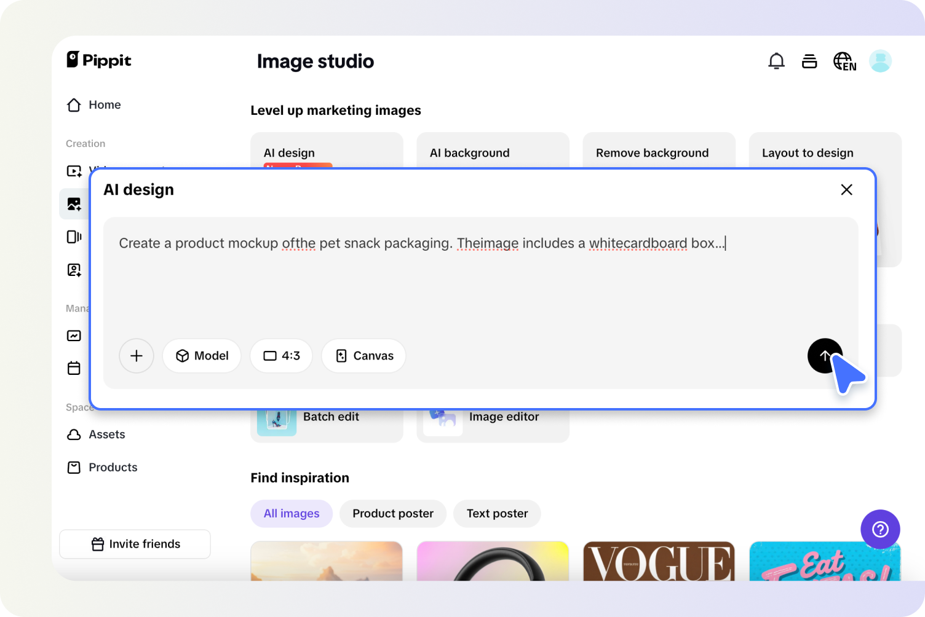Open Products in the sidebar

point(102,468)
